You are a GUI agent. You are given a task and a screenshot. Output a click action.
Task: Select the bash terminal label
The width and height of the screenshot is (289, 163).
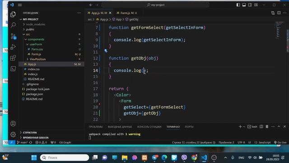click(x=252, y=127)
